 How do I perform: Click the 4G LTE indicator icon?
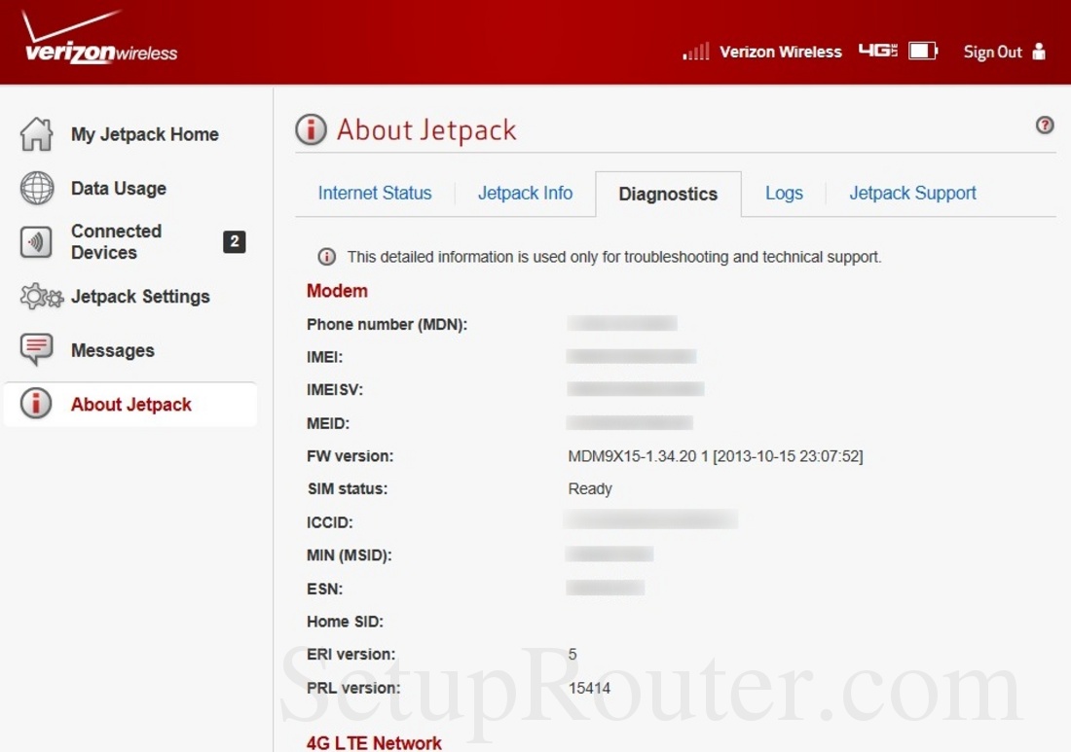[x=877, y=51]
